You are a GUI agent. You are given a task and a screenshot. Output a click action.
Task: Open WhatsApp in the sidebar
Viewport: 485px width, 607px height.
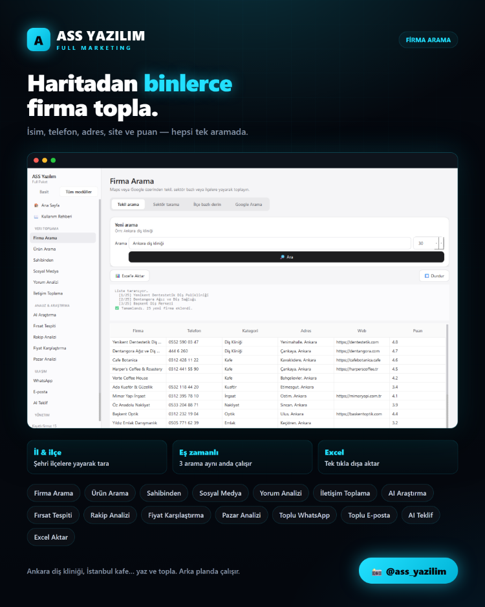63,381
